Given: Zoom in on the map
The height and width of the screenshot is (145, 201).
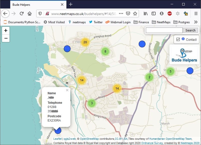Looking at the screenshot, I should click(6, 30).
